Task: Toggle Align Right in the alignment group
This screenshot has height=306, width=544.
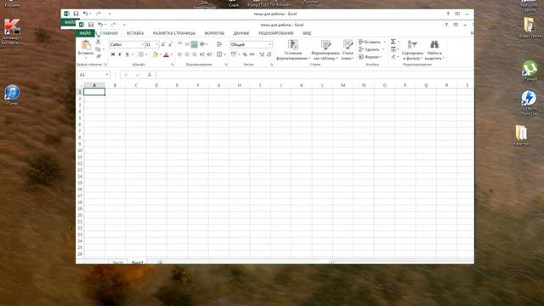Action: pyautogui.click(x=195, y=54)
